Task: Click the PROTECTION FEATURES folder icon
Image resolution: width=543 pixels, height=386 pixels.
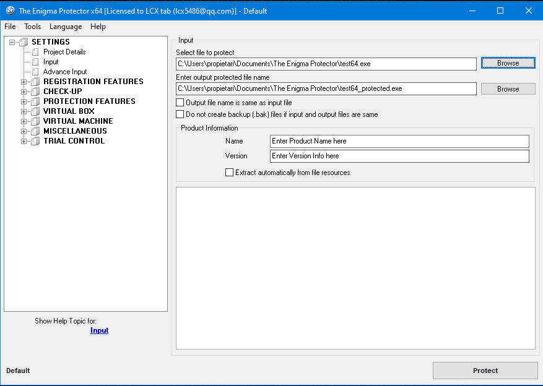Action: (35, 101)
